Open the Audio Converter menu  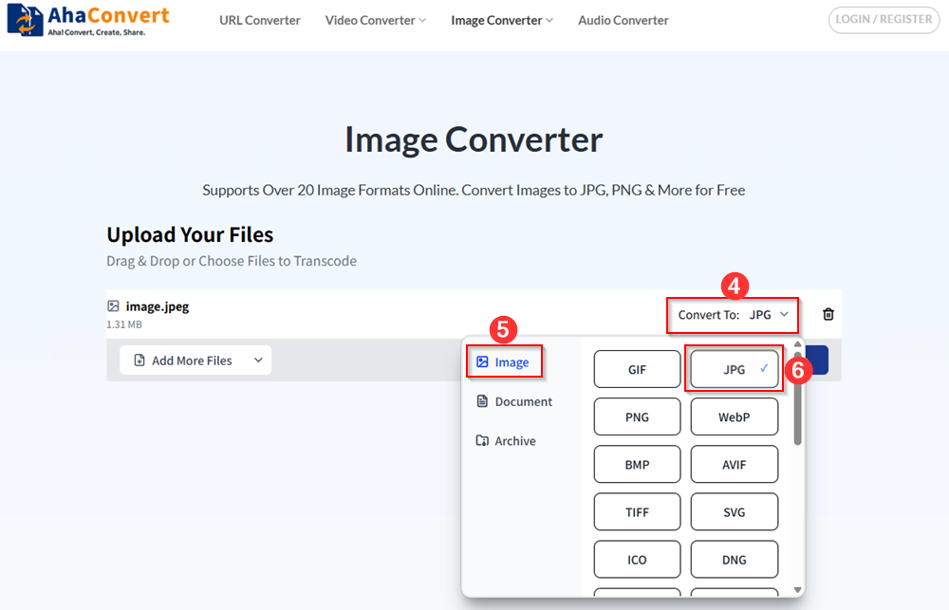tap(623, 20)
